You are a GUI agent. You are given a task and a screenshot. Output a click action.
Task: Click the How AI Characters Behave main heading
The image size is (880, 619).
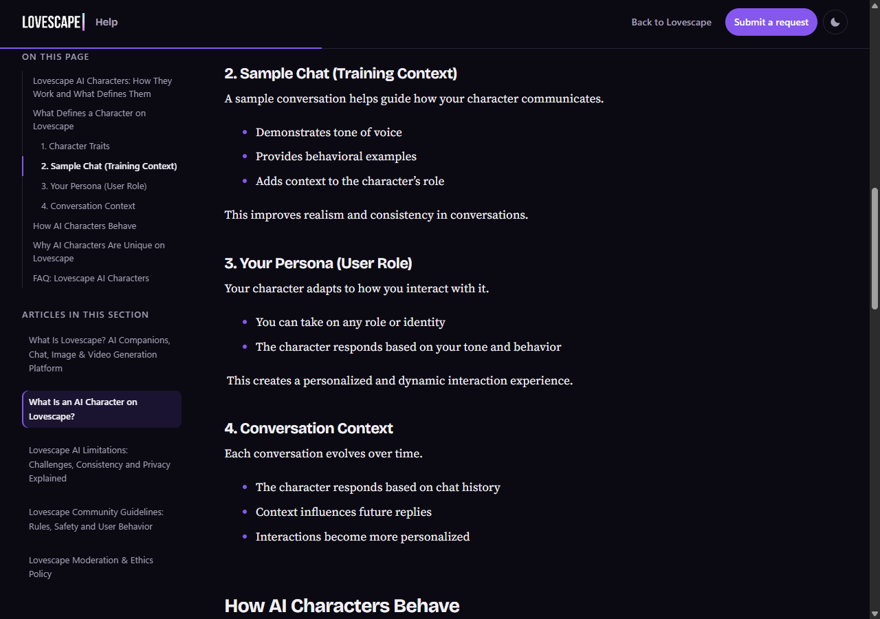(x=342, y=606)
